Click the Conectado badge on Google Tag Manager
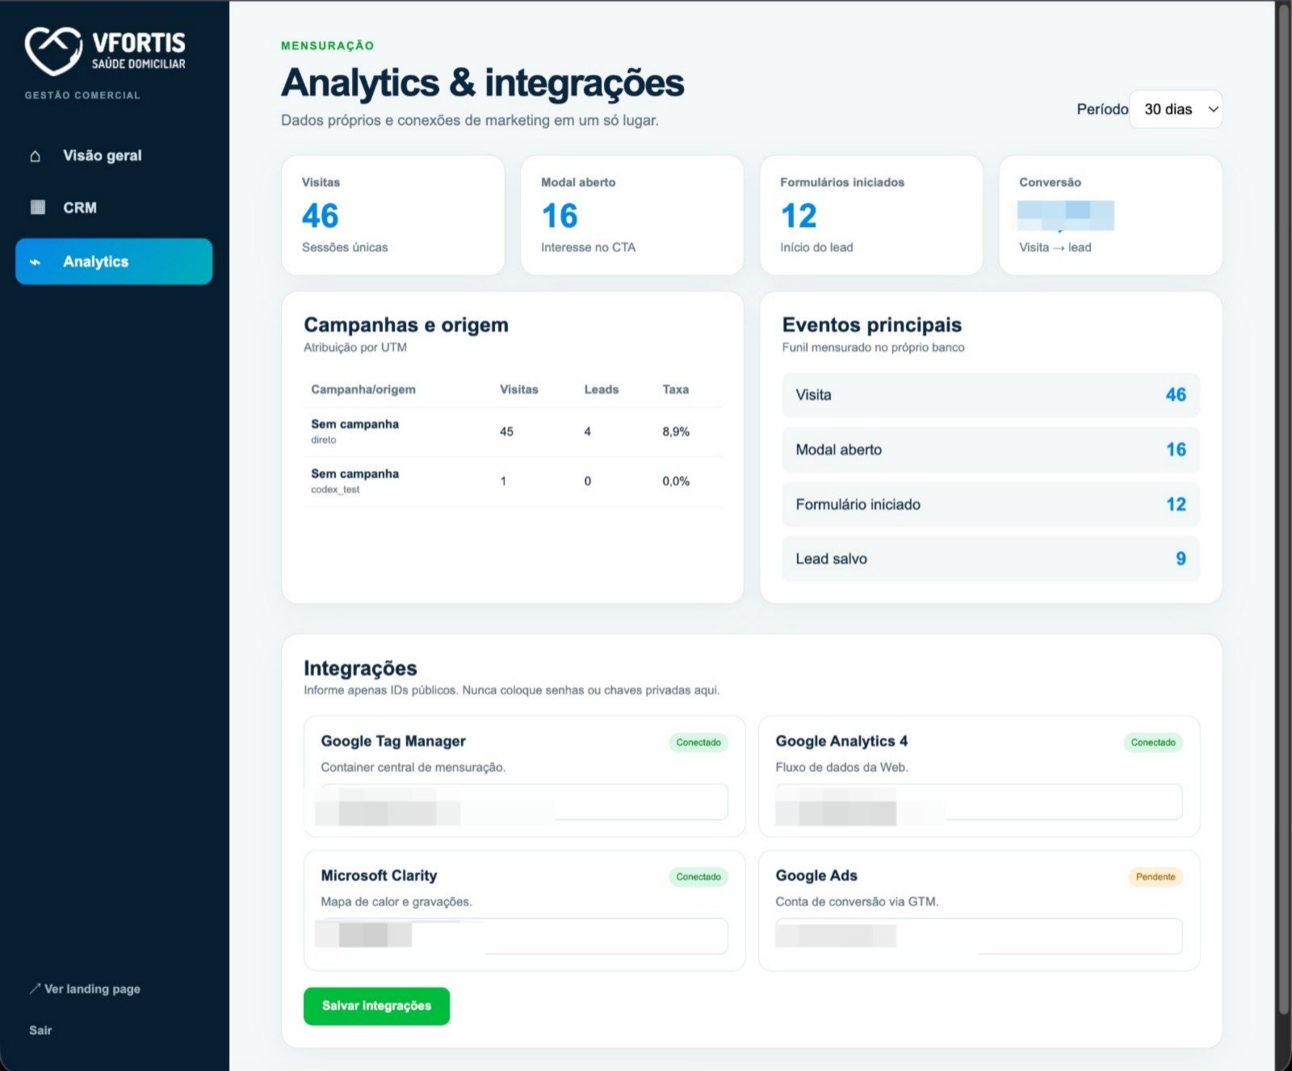Screen dimensions: 1292x1071 click(x=698, y=742)
